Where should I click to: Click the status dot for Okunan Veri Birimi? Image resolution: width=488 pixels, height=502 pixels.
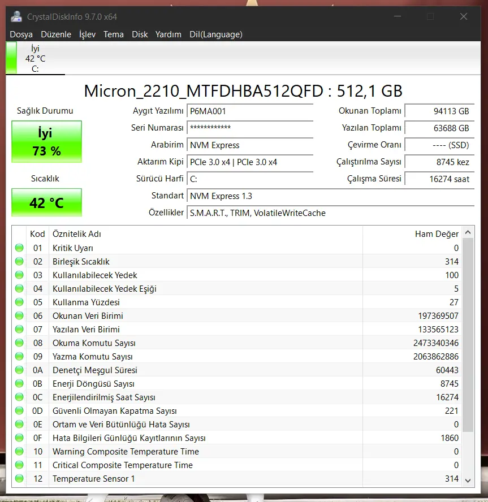tap(19, 315)
